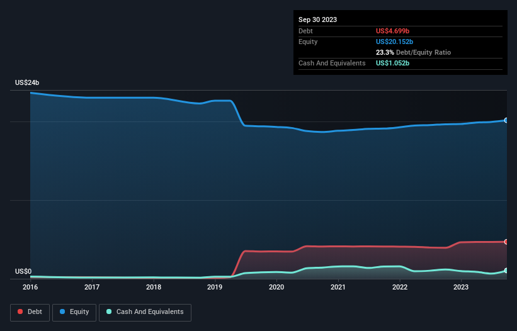517x331 pixels.
Task: Select the Debt endpoint marker on chart
Action: 506,242
